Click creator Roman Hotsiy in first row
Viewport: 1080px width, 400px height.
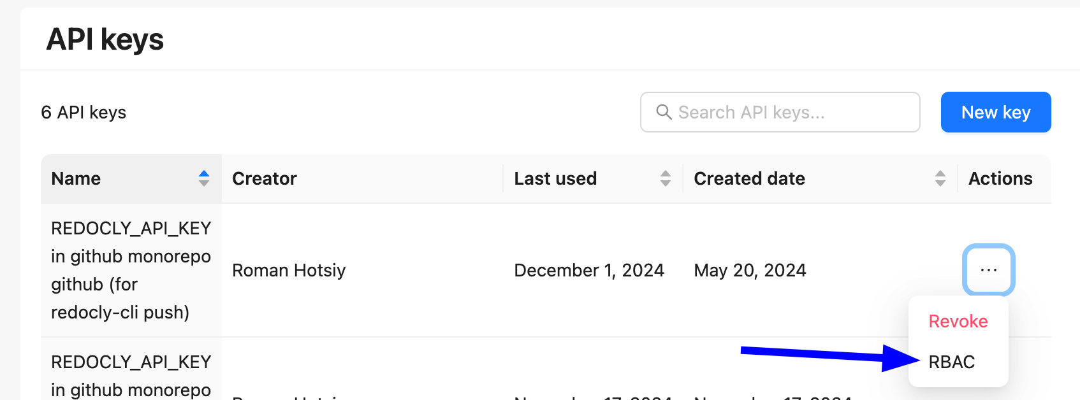tap(289, 270)
